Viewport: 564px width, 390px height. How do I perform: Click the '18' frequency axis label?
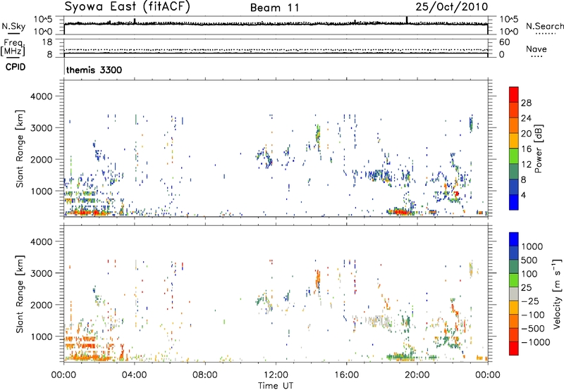(x=47, y=42)
